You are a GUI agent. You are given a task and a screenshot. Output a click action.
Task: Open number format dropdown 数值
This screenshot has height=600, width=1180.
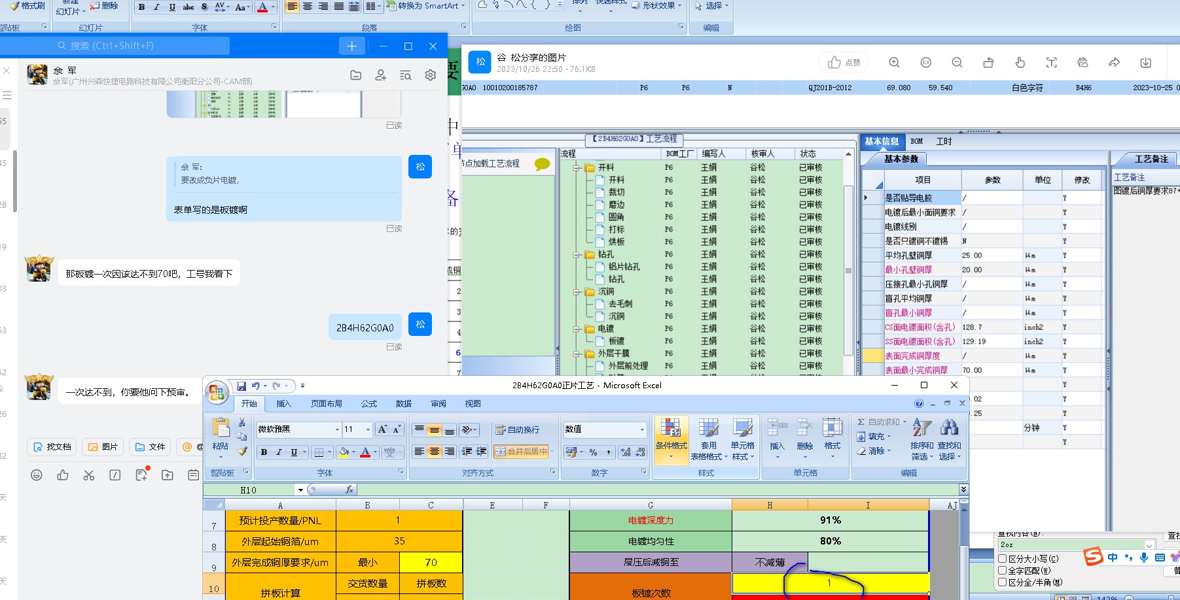pos(642,429)
